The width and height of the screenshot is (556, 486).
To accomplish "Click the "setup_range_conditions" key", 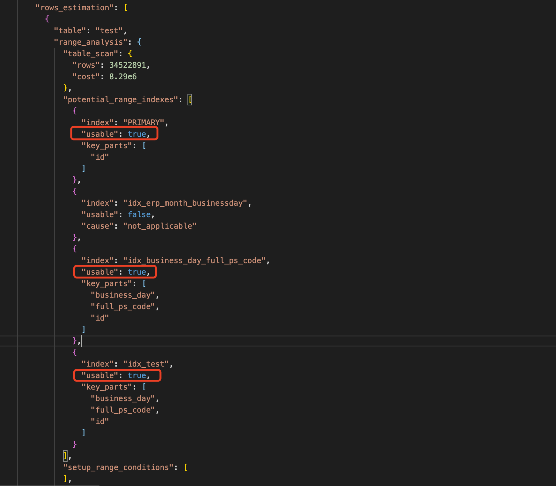I will [118, 467].
